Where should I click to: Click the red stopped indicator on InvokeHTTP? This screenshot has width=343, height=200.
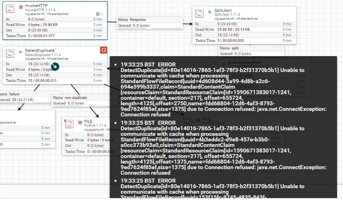pos(21,7)
